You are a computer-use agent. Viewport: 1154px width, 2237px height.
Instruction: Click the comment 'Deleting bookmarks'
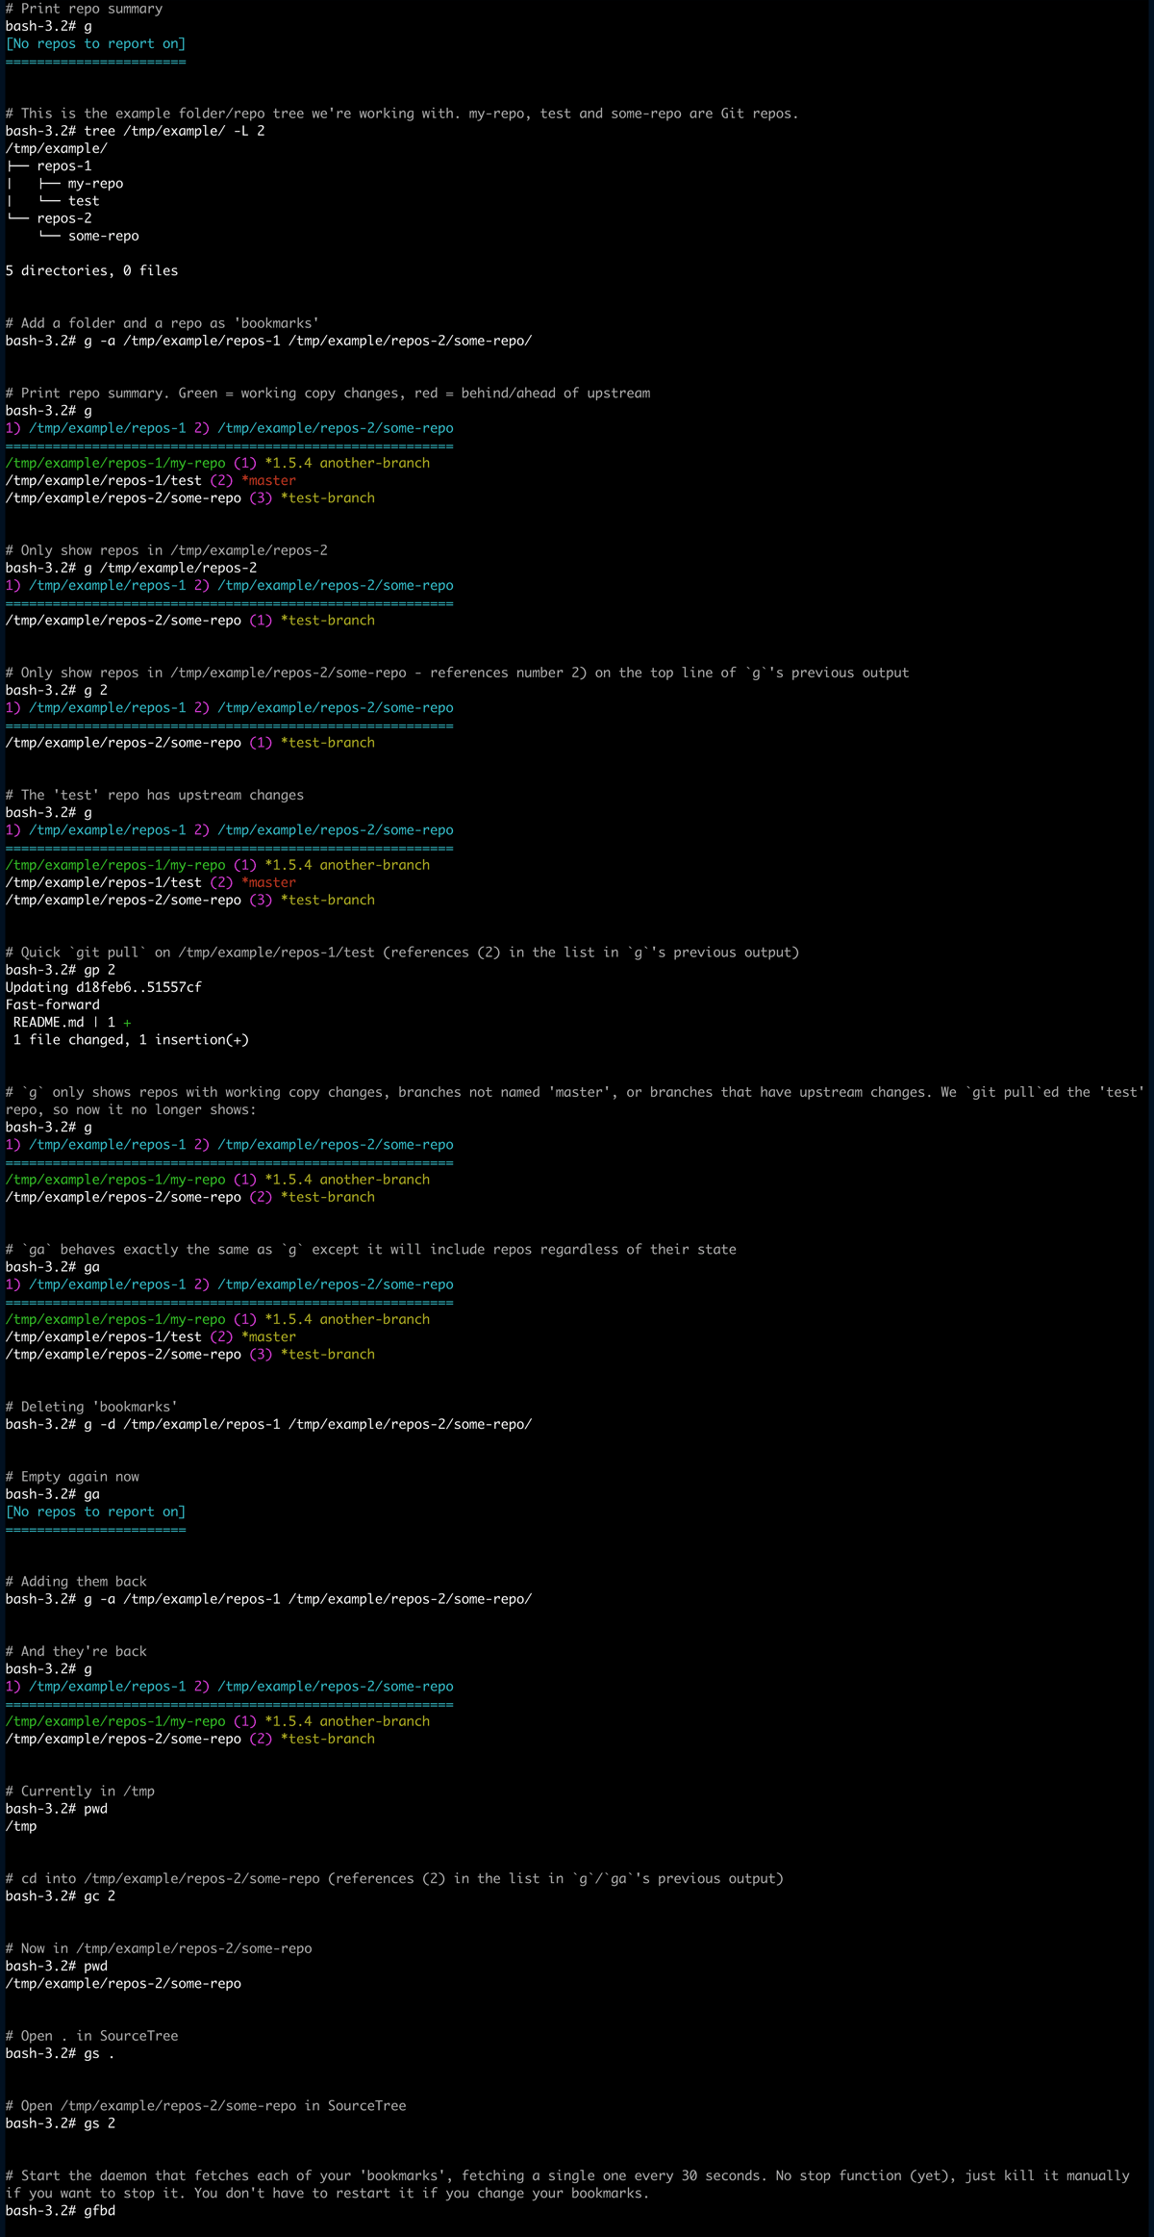click(91, 1407)
